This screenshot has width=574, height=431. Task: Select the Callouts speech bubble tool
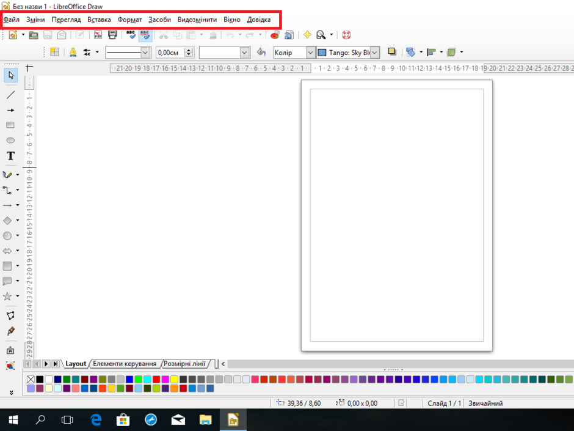pyautogui.click(x=8, y=281)
